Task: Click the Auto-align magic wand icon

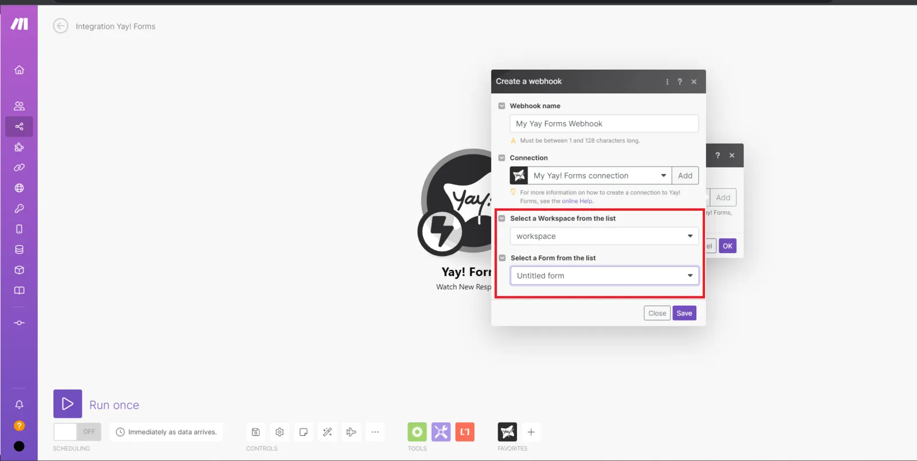Action: (x=327, y=432)
